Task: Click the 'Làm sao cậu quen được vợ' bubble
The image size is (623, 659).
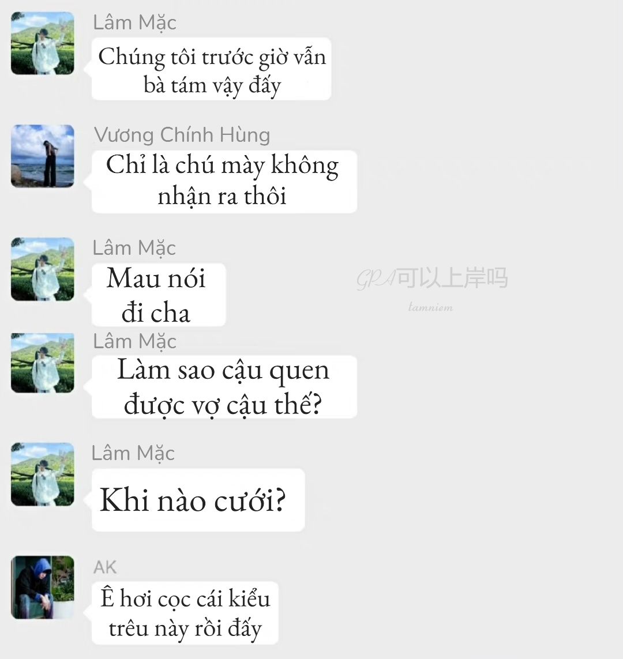Action: [224, 387]
